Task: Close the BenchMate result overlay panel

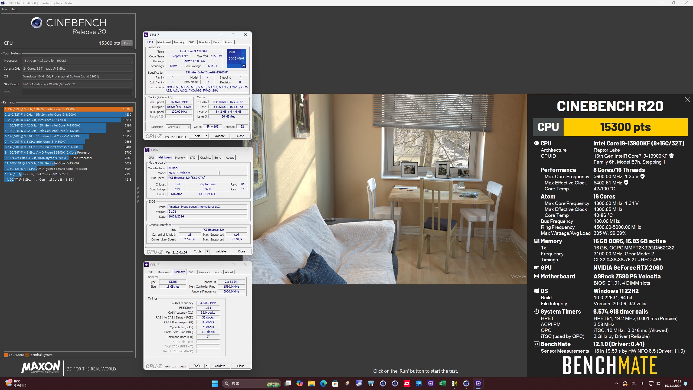Action: (x=687, y=99)
